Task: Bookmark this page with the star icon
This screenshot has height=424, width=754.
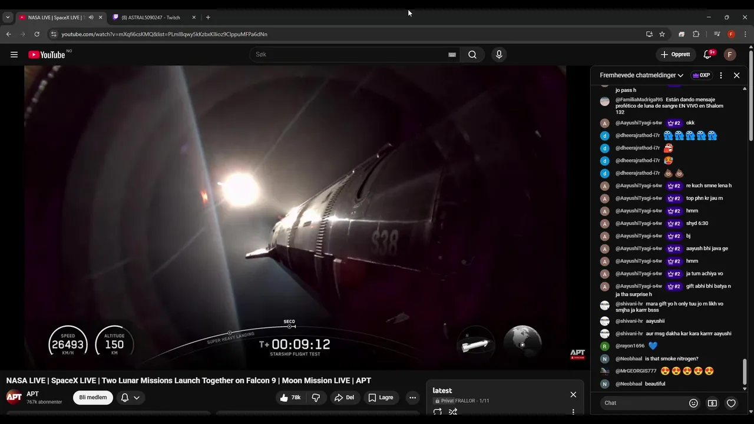Action: click(x=662, y=34)
